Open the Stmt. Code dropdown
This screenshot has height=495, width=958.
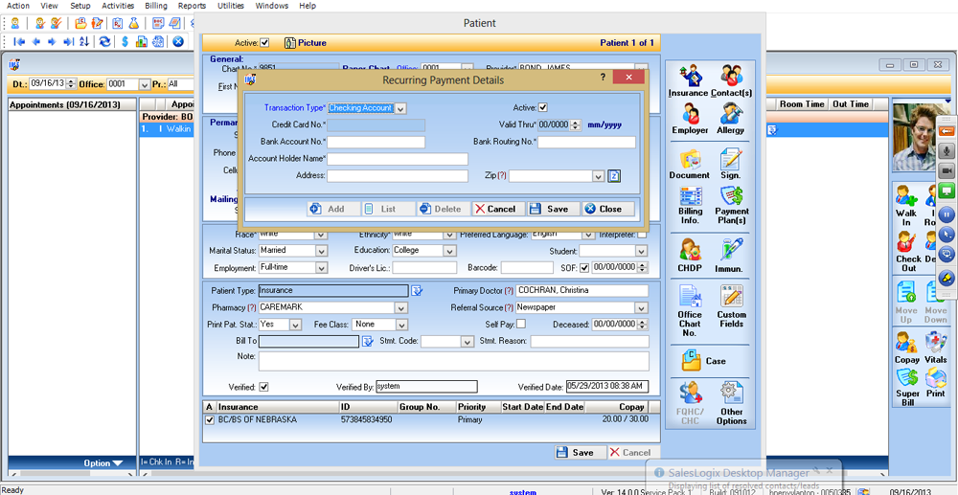pyautogui.click(x=468, y=341)
